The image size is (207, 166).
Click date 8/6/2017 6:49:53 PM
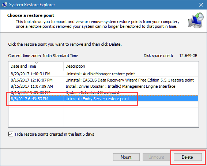tap(29, 99)
